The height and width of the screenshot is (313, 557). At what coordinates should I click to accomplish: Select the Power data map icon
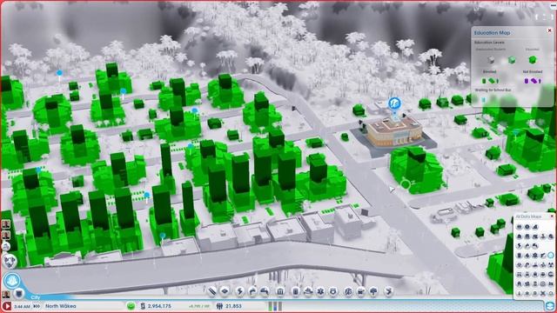[520, 245]
